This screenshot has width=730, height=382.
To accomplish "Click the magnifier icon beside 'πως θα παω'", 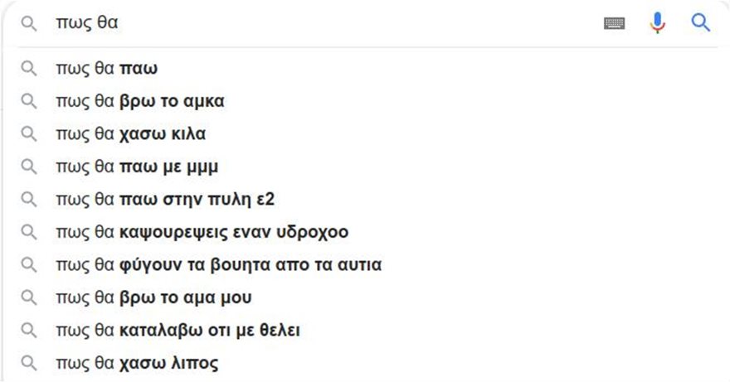I will point(29,69).
